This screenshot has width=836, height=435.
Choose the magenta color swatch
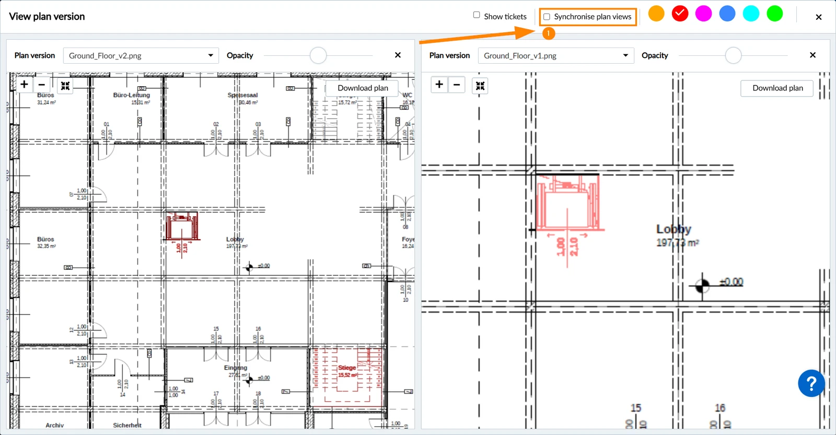(x=703, y=14)
